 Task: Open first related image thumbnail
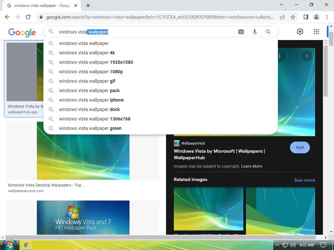208,209
